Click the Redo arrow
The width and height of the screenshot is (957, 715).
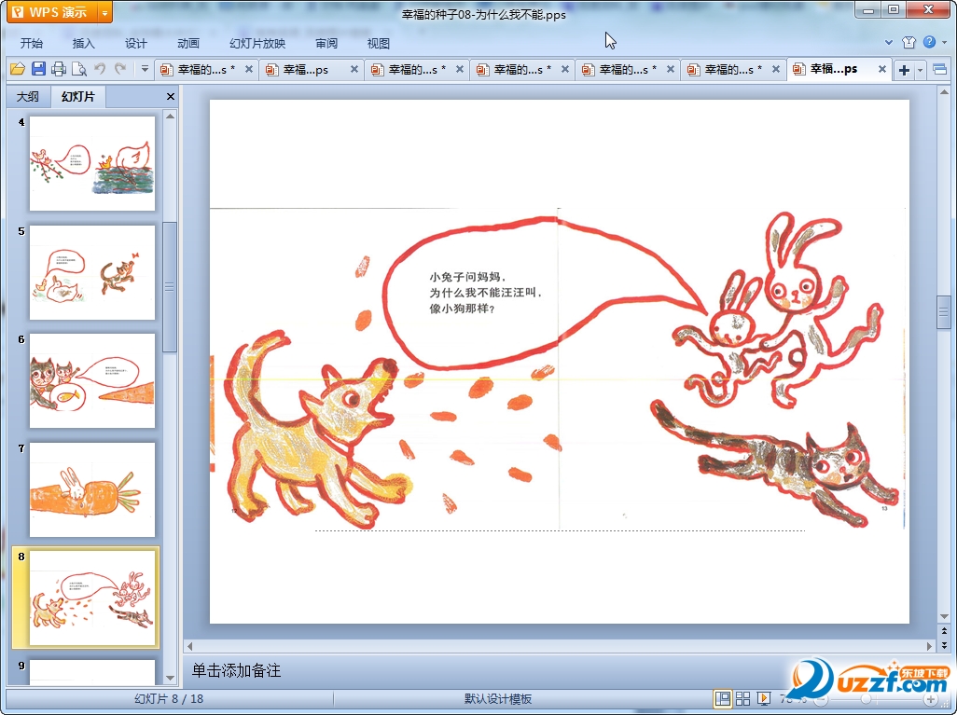[120, 69]
